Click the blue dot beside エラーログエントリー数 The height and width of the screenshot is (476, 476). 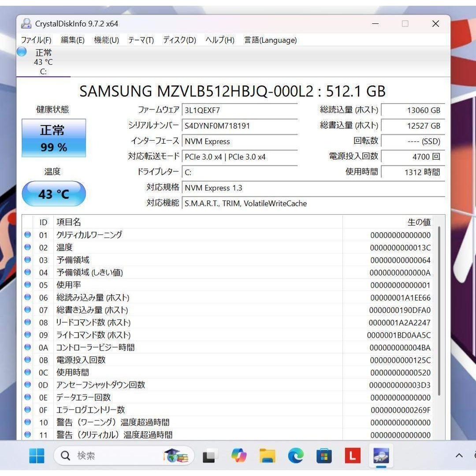pos(28,410)
